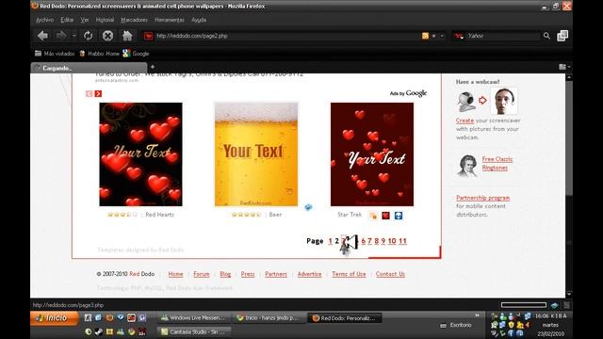Click the face photo thumbnail in sidebar

504,101
